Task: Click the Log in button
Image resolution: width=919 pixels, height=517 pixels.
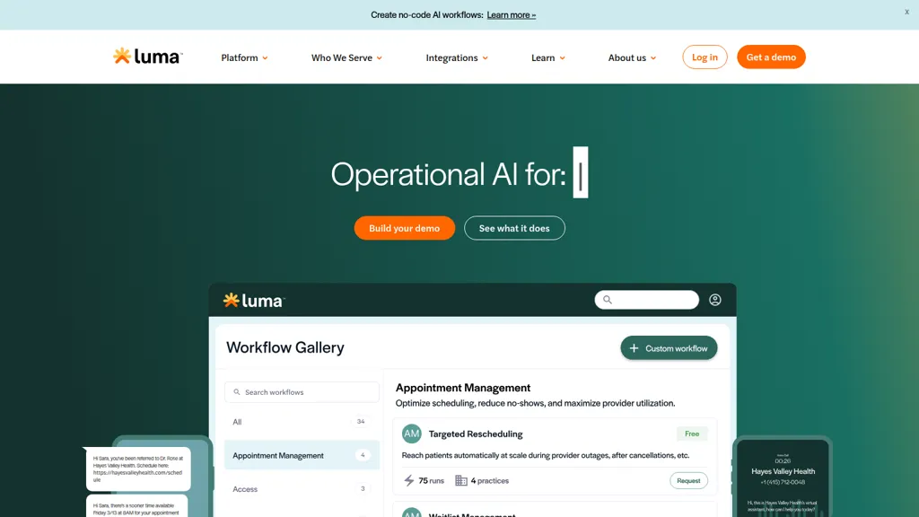Action: pyautogui.click(x=705, y=57)
